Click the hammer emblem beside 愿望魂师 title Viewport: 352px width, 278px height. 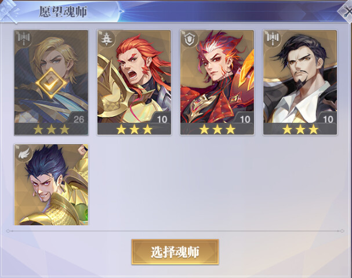[x=9, y=11]
